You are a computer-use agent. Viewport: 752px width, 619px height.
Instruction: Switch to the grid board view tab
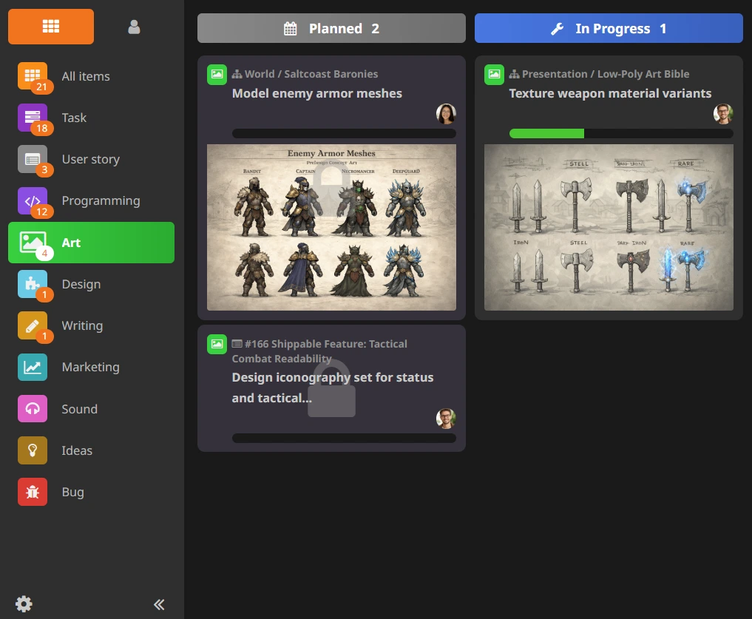51,27
